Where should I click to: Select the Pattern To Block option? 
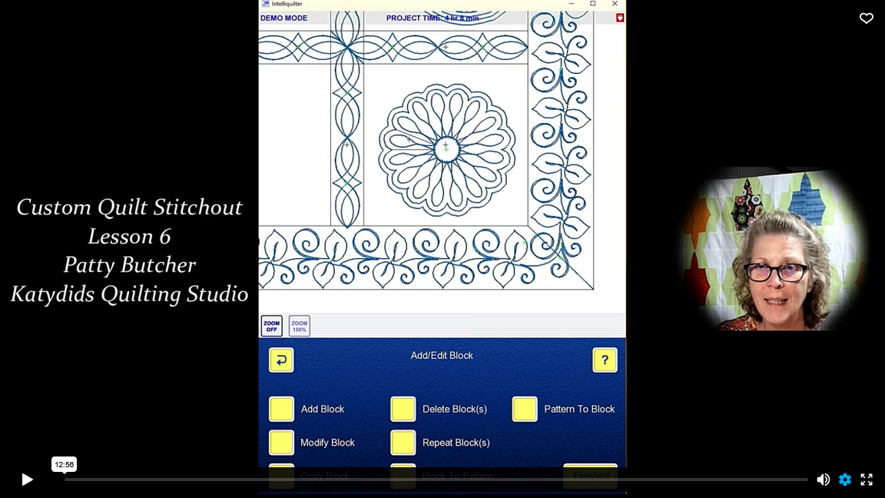525,409
